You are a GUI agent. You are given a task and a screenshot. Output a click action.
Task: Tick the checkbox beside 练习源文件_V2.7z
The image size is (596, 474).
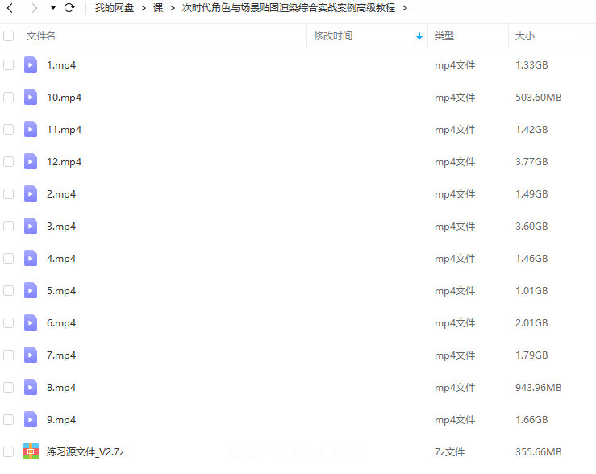pyautogui.click(x=9, y=452)
